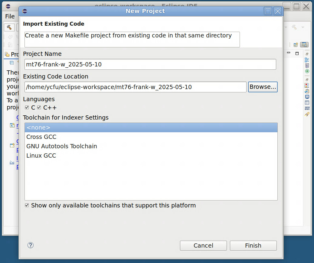Image resolution: width=314 pixels, height=263 pixels.
Task: Open the Outline view icon in right trim
Action: click(x=307, y=60)
